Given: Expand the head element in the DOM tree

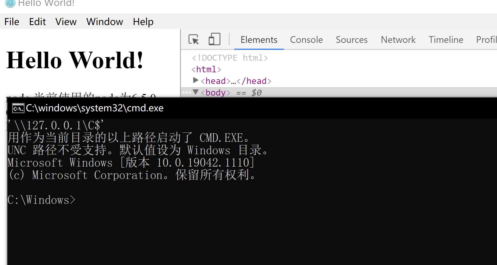Looking at the screenshot, I should point(196,80).
